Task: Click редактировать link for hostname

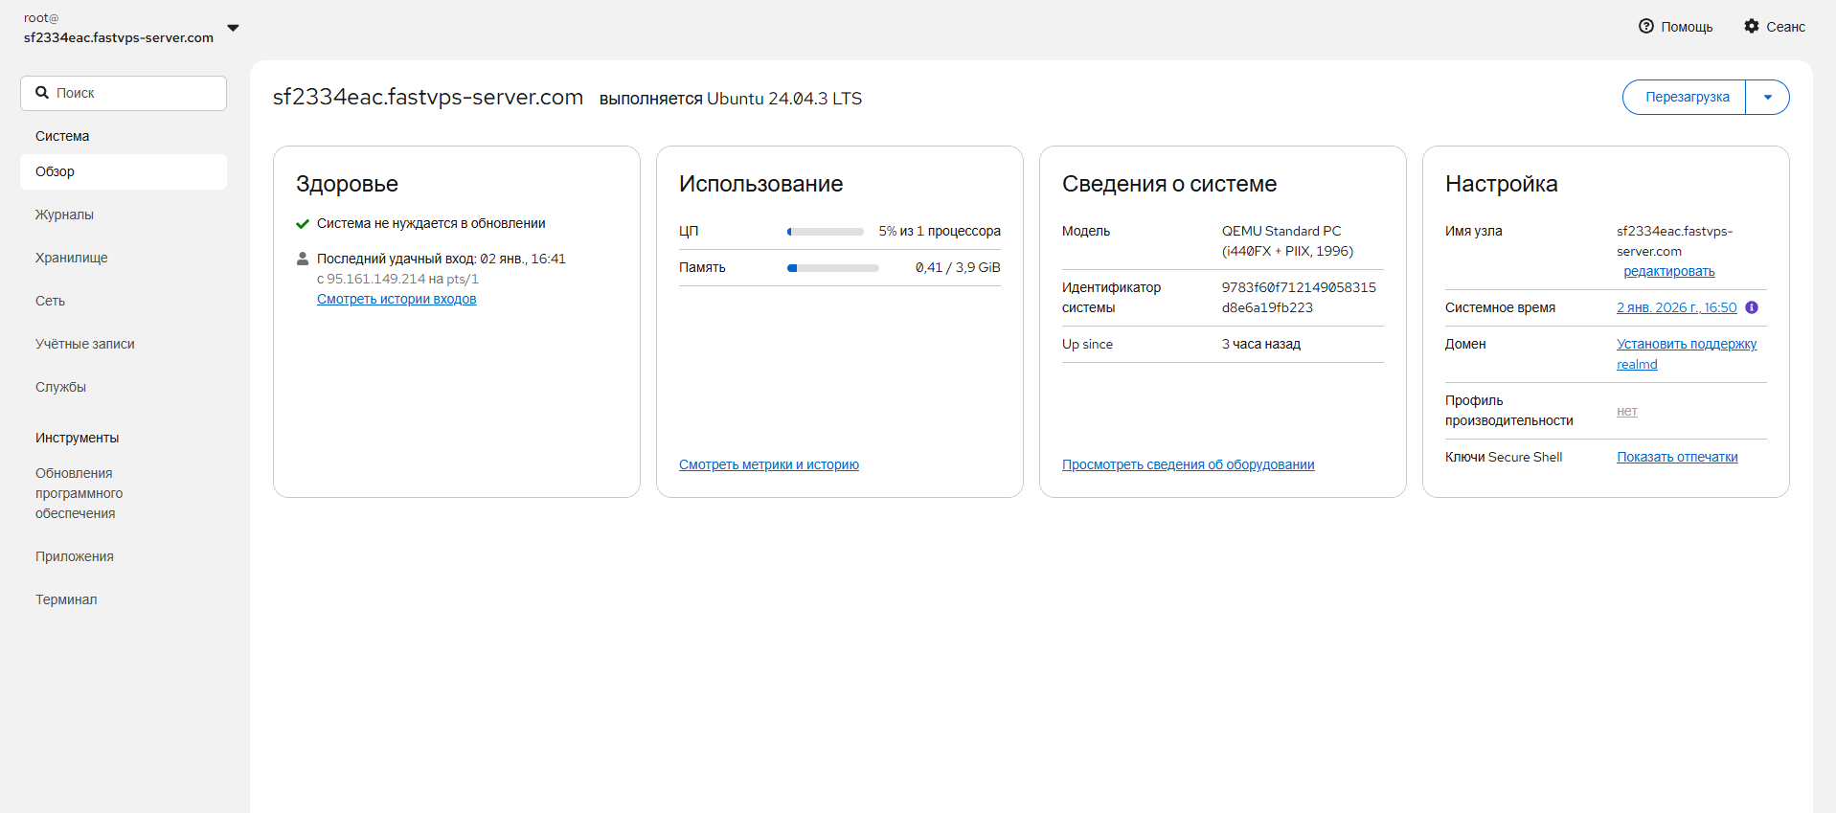Action: [x=1668, y=271]
